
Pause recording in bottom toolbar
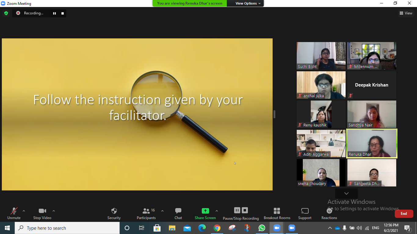tap(237, 210)
